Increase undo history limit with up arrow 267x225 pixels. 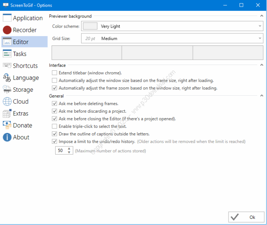70,149
